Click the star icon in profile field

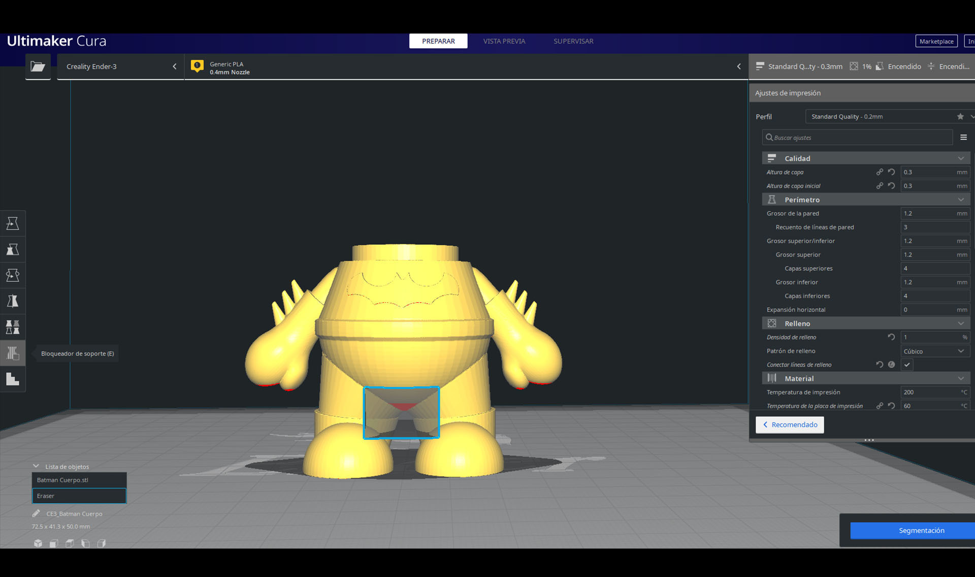click(x=960, y=116)
